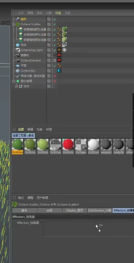Select the red OctGlos material

[x=68, y=146]
